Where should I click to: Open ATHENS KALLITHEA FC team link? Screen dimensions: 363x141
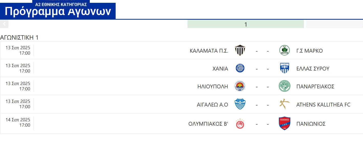[323, 104]
